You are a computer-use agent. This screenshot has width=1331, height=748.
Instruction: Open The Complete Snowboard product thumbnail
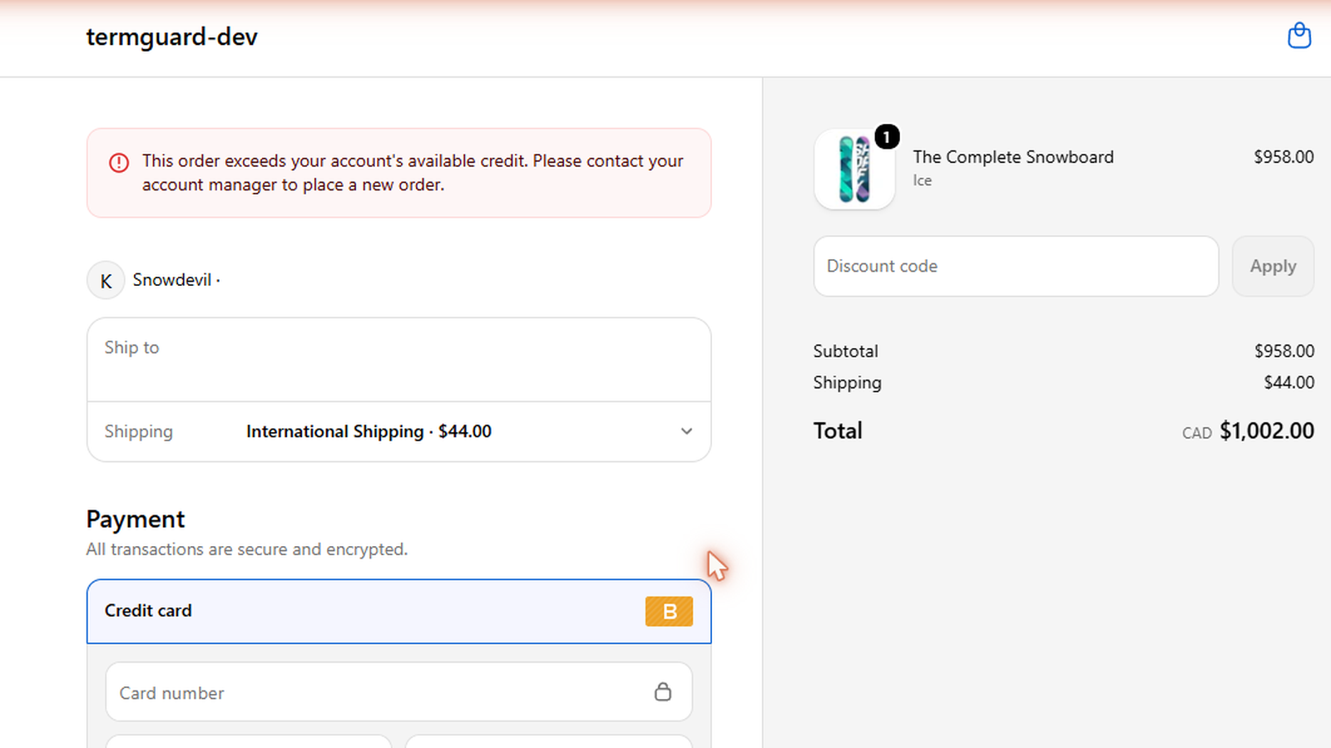click(x=854, y=170)
